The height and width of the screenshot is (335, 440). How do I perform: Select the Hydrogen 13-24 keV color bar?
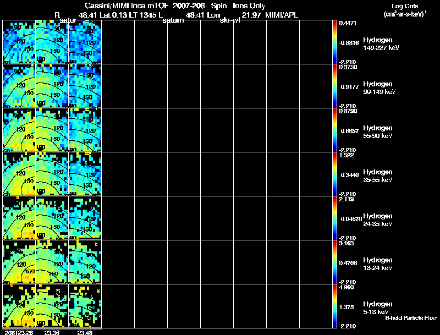[x=335, y=262]
